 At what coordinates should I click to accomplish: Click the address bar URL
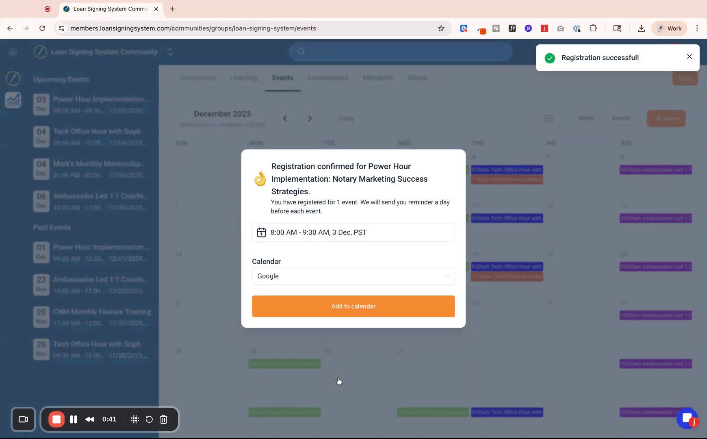(193, 28)
